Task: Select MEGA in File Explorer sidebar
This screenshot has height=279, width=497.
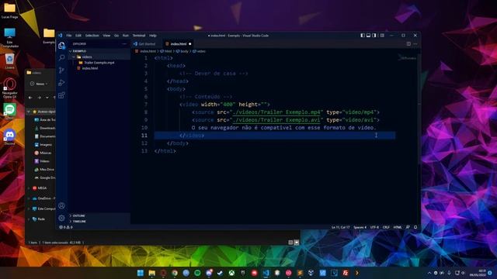Action: (x=40, y=188)
